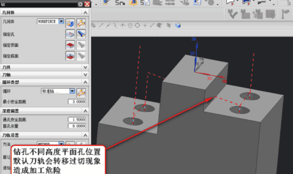Click the greyed display icon for 指定顶面

pos(81,45)
